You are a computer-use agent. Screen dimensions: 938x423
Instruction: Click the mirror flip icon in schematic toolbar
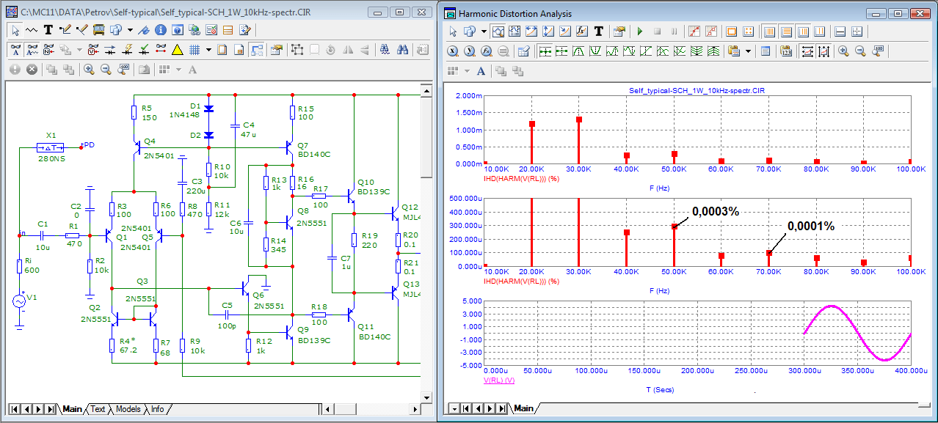[346, 49]
